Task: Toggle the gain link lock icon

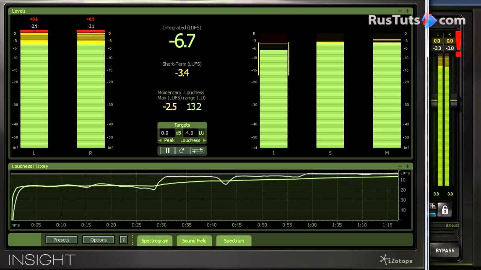Action: 445,210
